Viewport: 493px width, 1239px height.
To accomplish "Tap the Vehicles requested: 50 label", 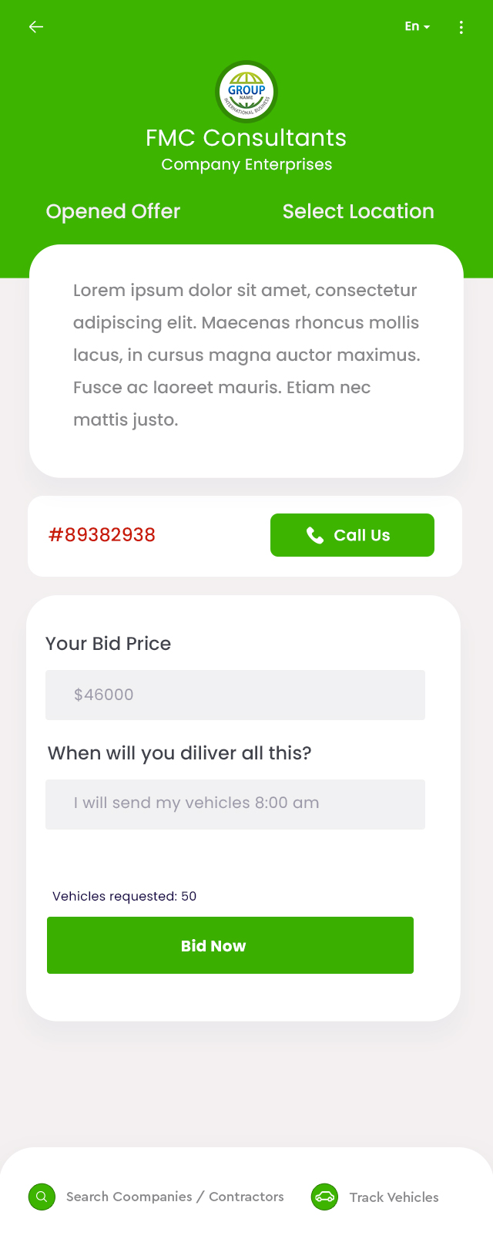I will [x=125, y=896].
